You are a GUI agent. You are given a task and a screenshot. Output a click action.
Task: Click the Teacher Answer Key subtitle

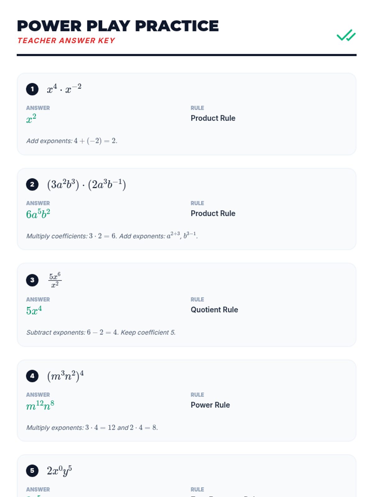tap(66, 41)
